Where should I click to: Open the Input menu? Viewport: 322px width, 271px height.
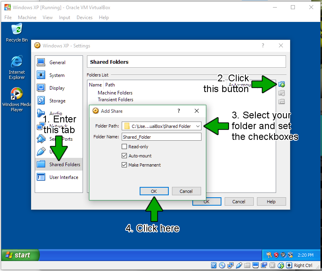point(65,18)
